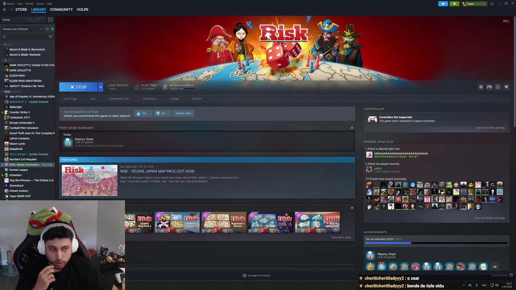Viewport: 516px width, 290px height.
Task: Open controller layout gamepad icon
Action: coord(489,87)
